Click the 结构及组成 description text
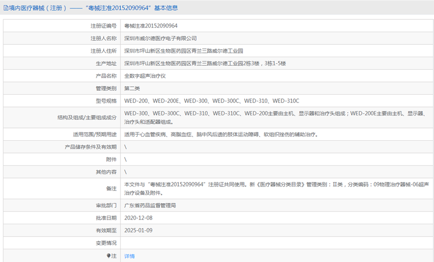The image size is (434, 262). 276,117
